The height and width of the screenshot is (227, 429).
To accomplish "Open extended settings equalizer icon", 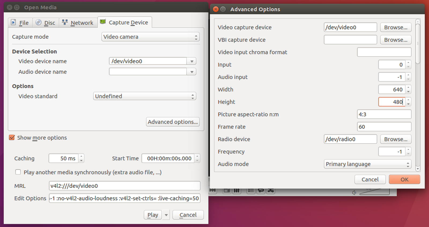I will pyautogui.click(x=236, y=190).
